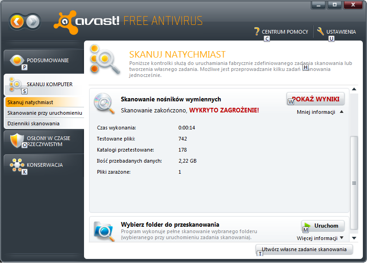Click the Testowane pliki value 742
This screenshot has width=367, height=264.
coord(182,139)
